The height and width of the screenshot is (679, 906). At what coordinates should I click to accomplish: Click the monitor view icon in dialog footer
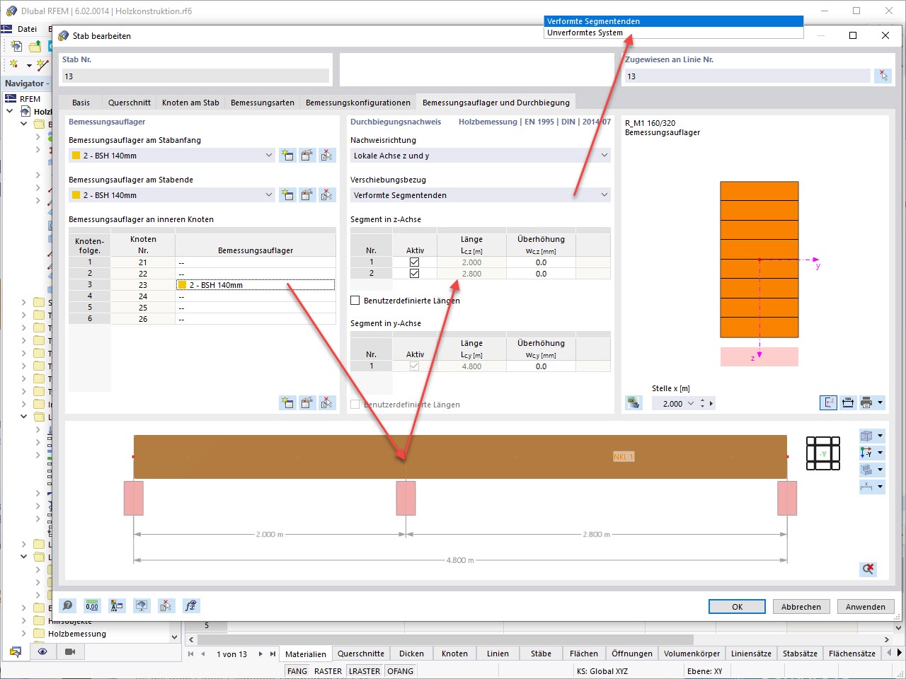142,606
